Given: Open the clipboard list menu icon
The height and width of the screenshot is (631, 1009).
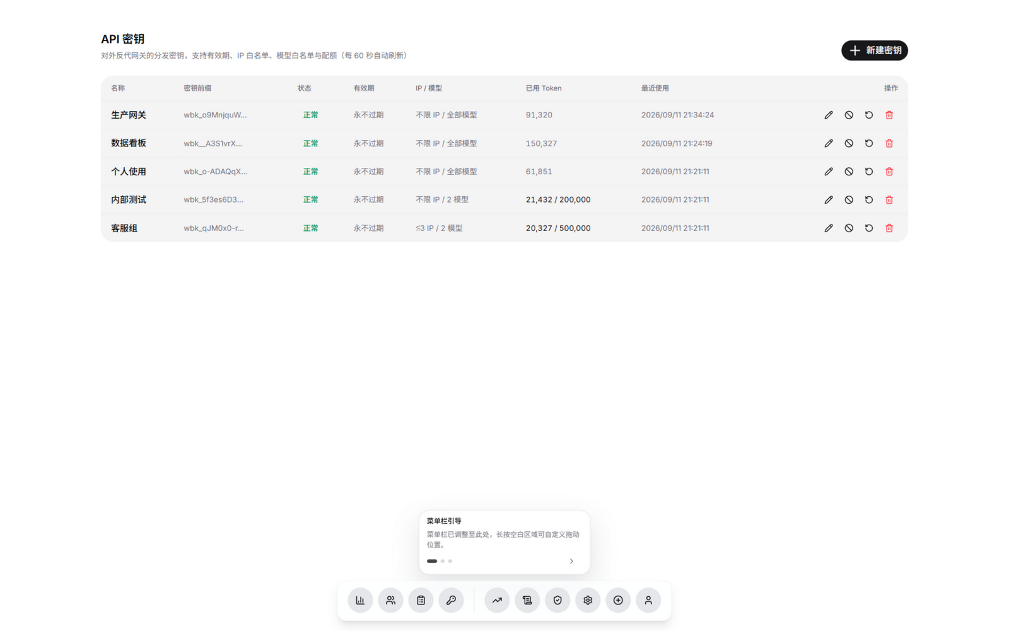Looking at the screenshot, I should click(421, 600).
